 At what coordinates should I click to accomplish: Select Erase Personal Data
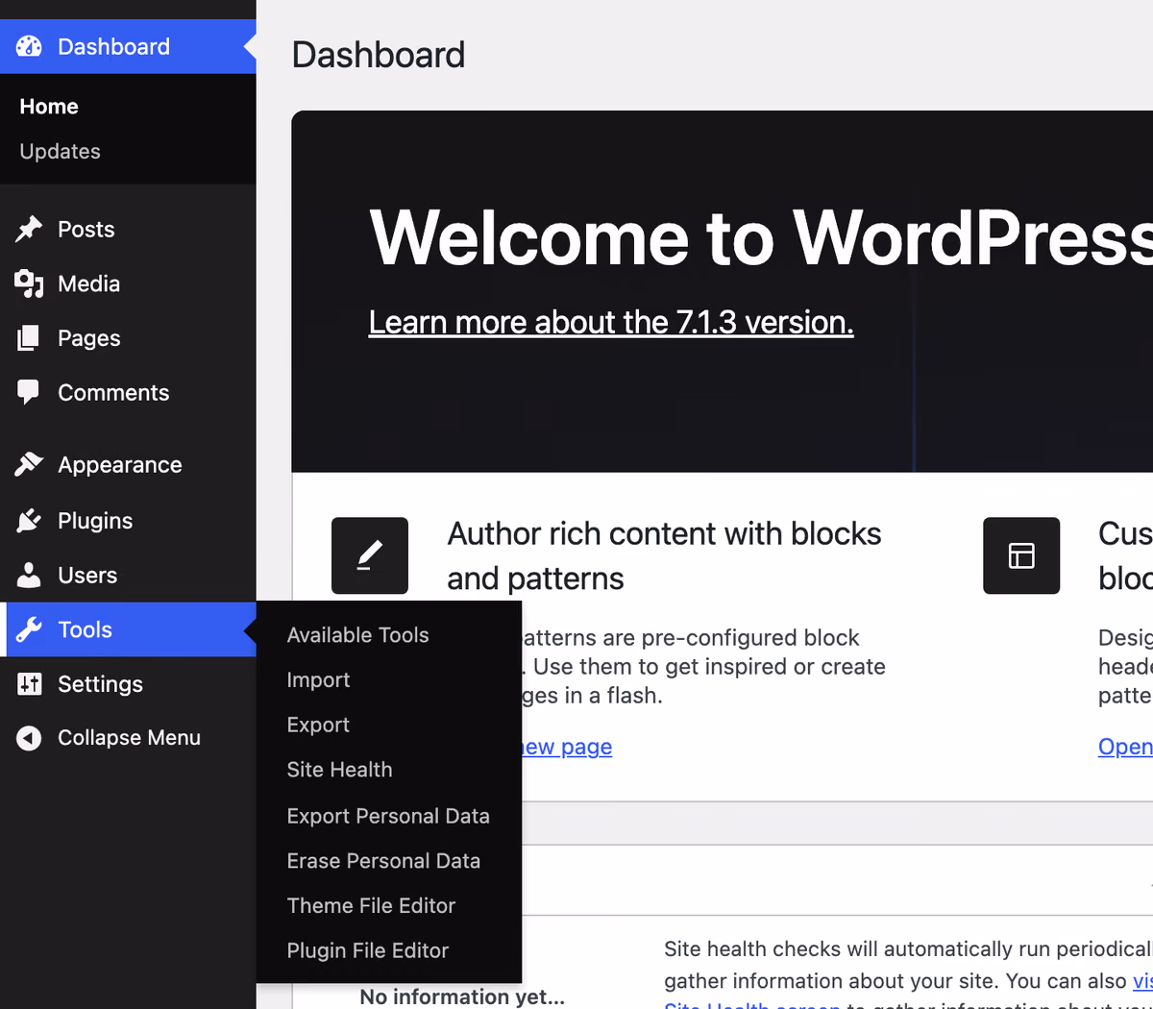(383, 861)
